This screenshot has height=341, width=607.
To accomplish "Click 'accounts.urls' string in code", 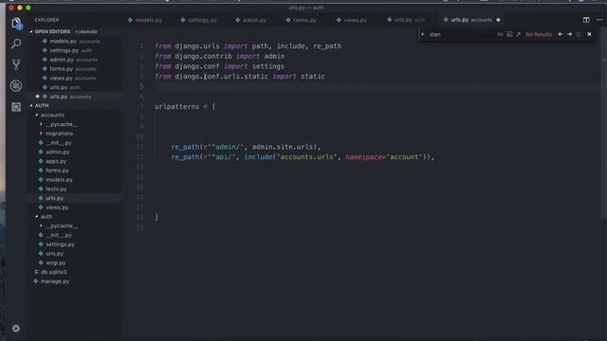I will tap(307, 157).
